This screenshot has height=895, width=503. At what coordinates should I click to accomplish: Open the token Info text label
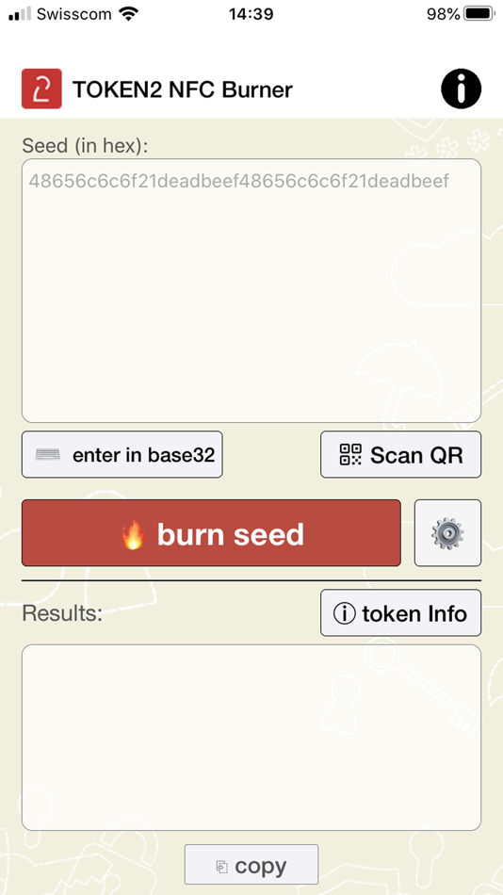pyautogui.click(x=414, y=613)
